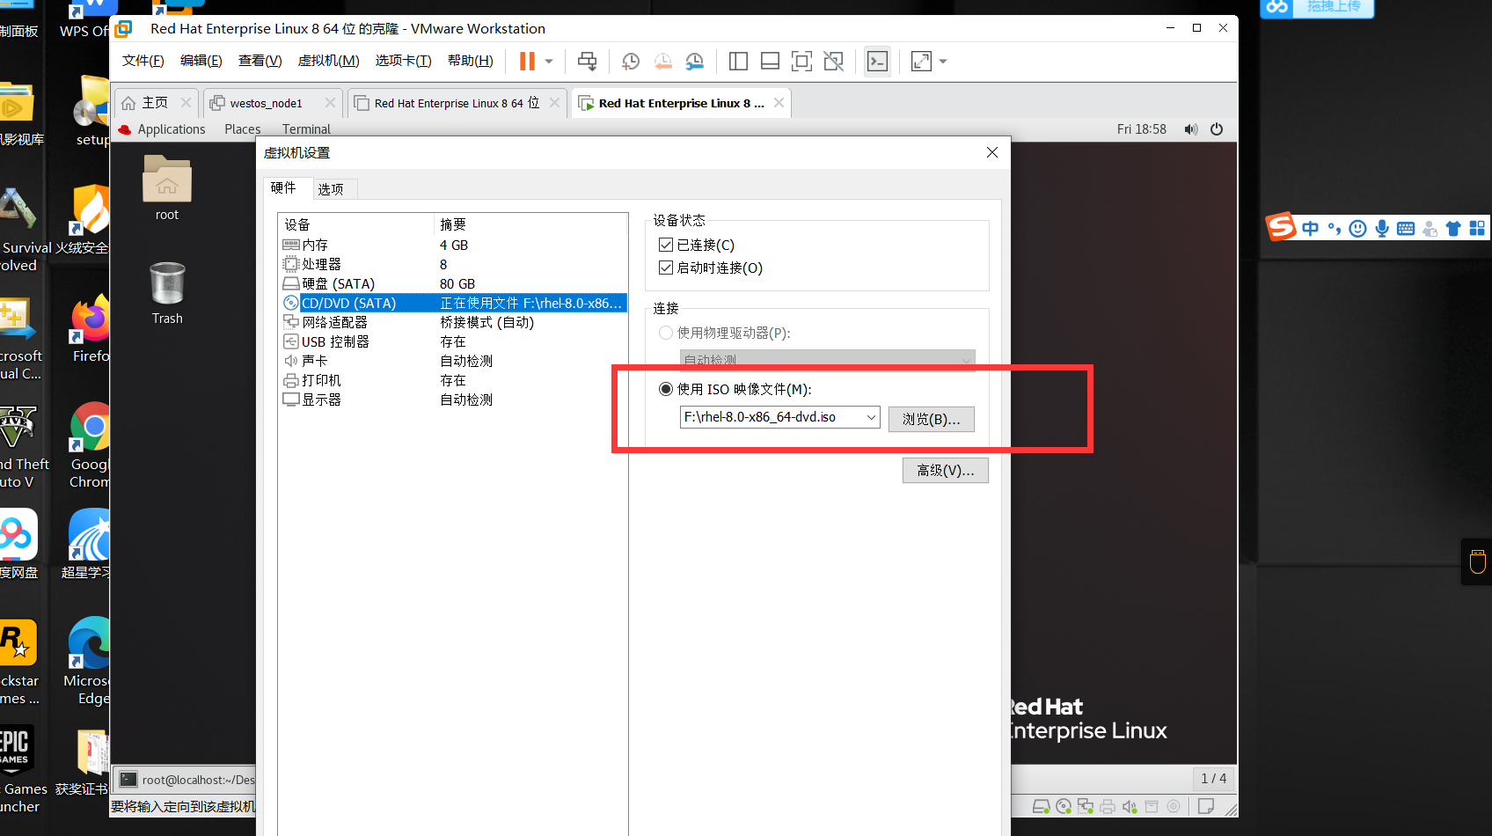1492x836 pixels.
Task: Click the 设备 column header
Action: [356, 224]
